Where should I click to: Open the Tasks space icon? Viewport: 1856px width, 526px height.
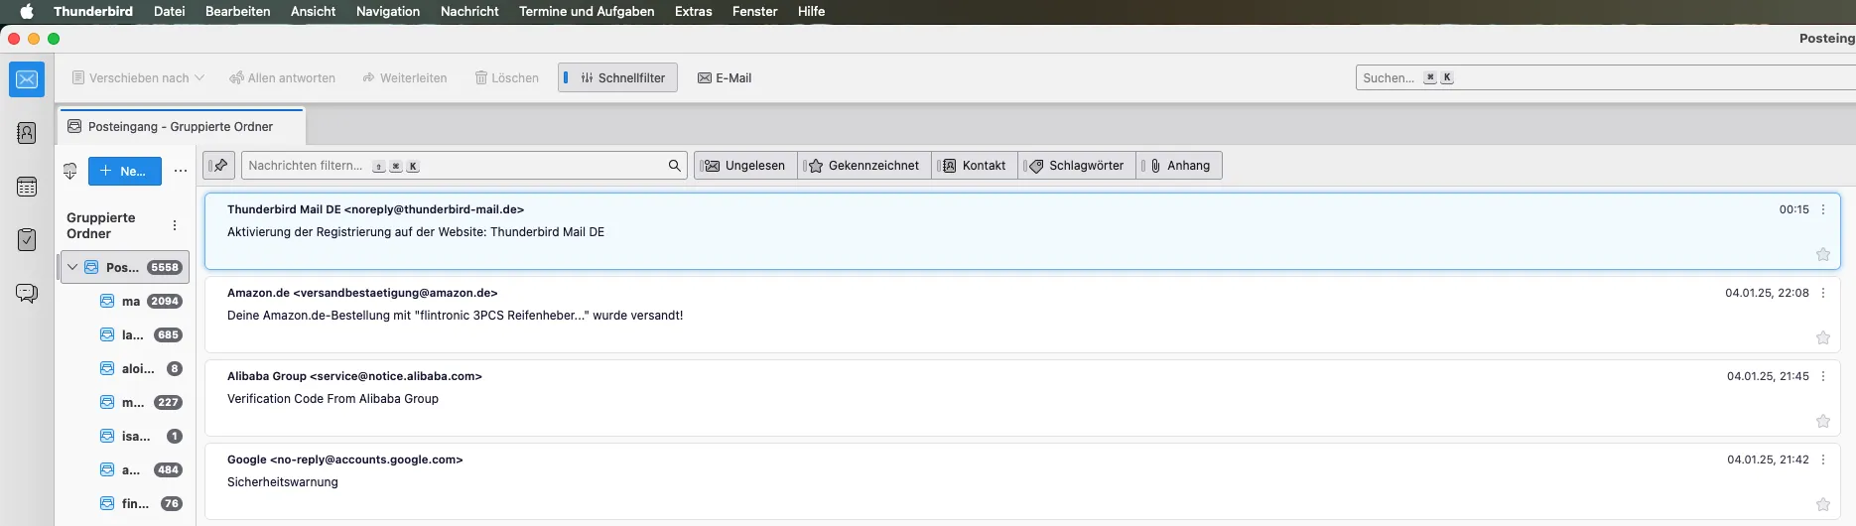pyautogui.click(x=27, y=239)
